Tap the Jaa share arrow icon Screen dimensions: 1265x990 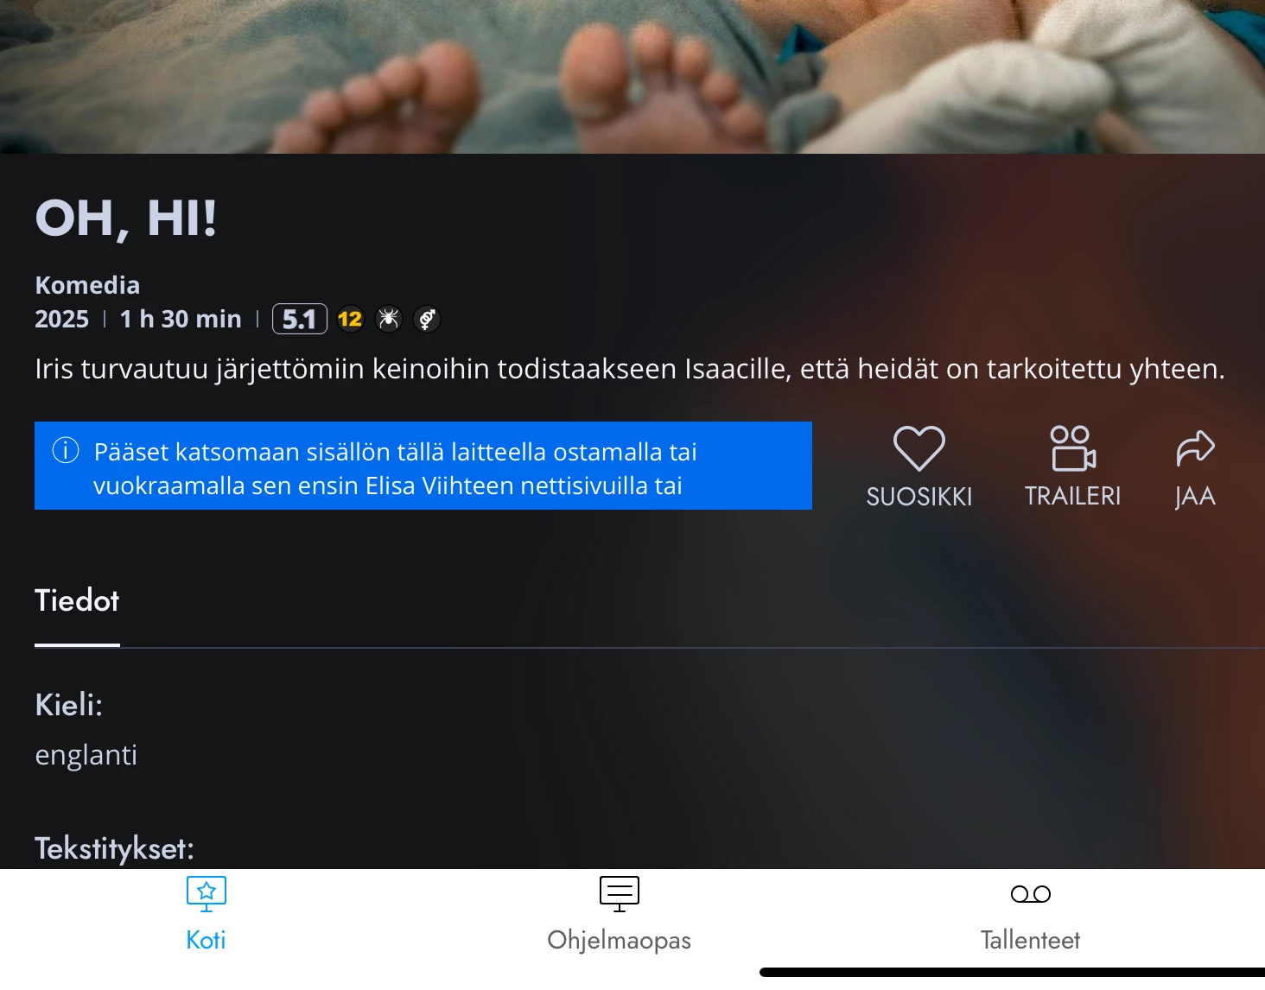pos(1195,448)
